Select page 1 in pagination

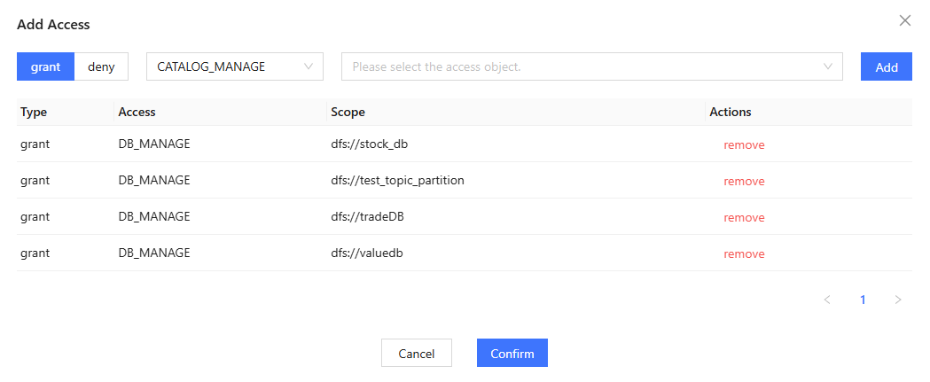coord(863,300)
